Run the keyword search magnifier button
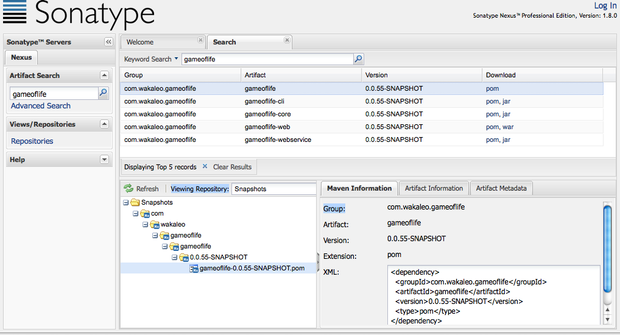620x335 pixels. coord(358,59)
